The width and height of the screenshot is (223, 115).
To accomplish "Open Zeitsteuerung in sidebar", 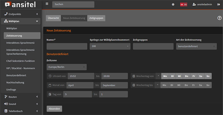I will [x=22, y=36].
